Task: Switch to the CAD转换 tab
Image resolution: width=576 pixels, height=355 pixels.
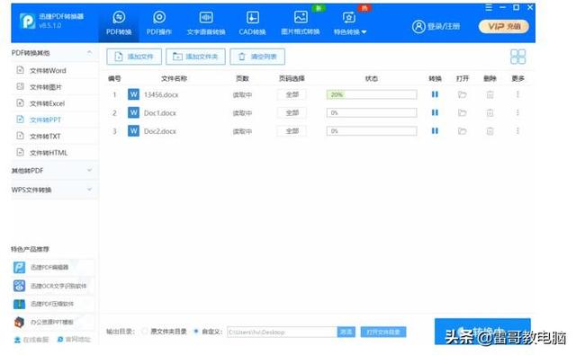Action: coord(252,23)
